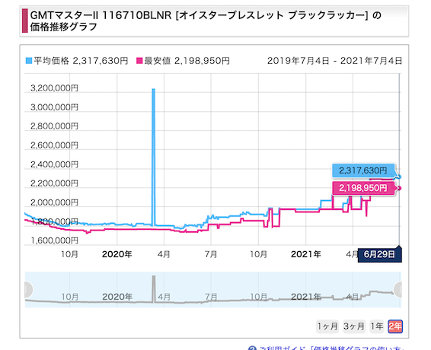
Task: Select the 3ヶ月 range button
Action: point(354,326)
